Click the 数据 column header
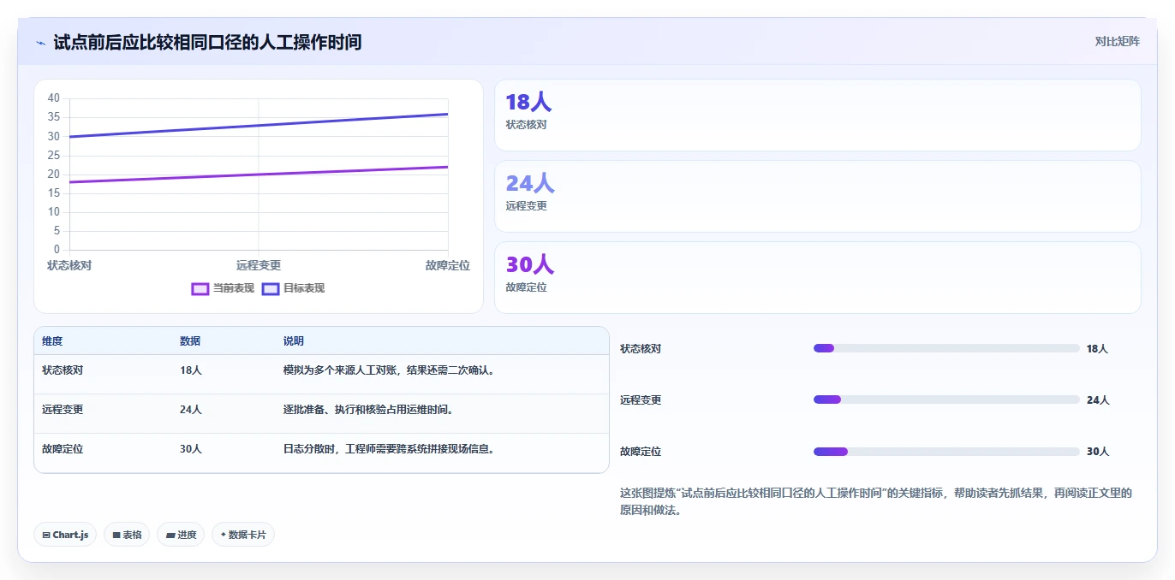This screenshot has height=580, width=1175. point(190,341)
